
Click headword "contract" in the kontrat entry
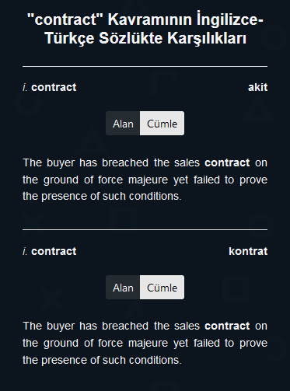(54, 251)
